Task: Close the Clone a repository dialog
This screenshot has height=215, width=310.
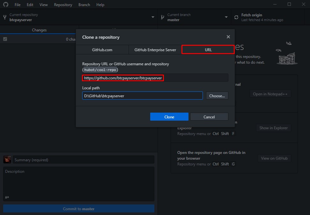Action: click(x=228, y=37)
